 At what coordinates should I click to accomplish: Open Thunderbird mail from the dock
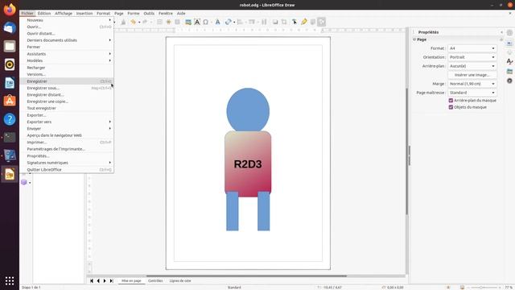coord(10,27)
